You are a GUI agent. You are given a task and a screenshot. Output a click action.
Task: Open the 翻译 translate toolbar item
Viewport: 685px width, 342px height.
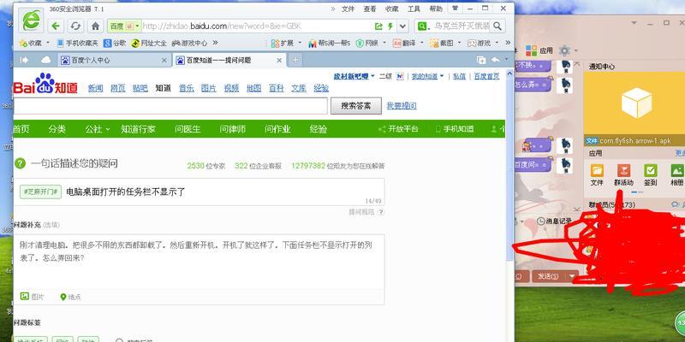click(x=404, y=44)
